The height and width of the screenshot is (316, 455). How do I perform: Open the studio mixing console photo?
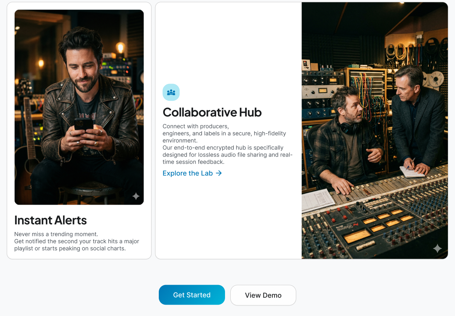(x=375, y=131)
